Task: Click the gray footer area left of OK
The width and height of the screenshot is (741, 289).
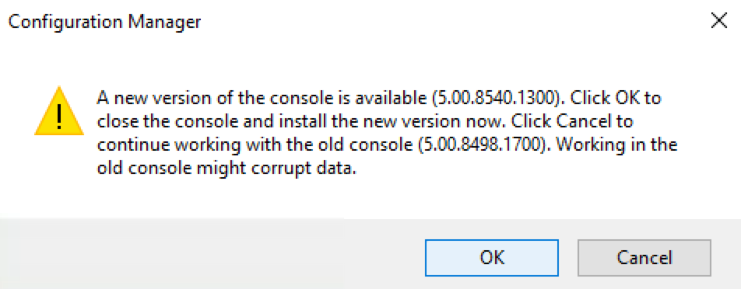Action: [212, 253]
